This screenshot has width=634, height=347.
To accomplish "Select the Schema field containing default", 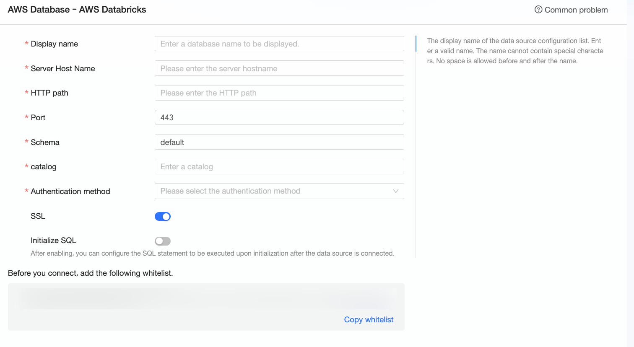I will click(279, 142).
